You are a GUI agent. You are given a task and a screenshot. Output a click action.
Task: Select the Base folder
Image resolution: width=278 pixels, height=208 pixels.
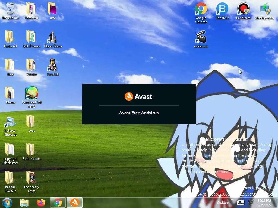click(11, 67)
